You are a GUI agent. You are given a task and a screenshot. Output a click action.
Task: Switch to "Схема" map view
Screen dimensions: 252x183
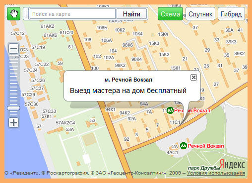point(170,14)
